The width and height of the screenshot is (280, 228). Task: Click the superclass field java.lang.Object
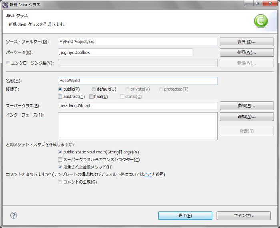pyautogui.click(x=138, y=106)
